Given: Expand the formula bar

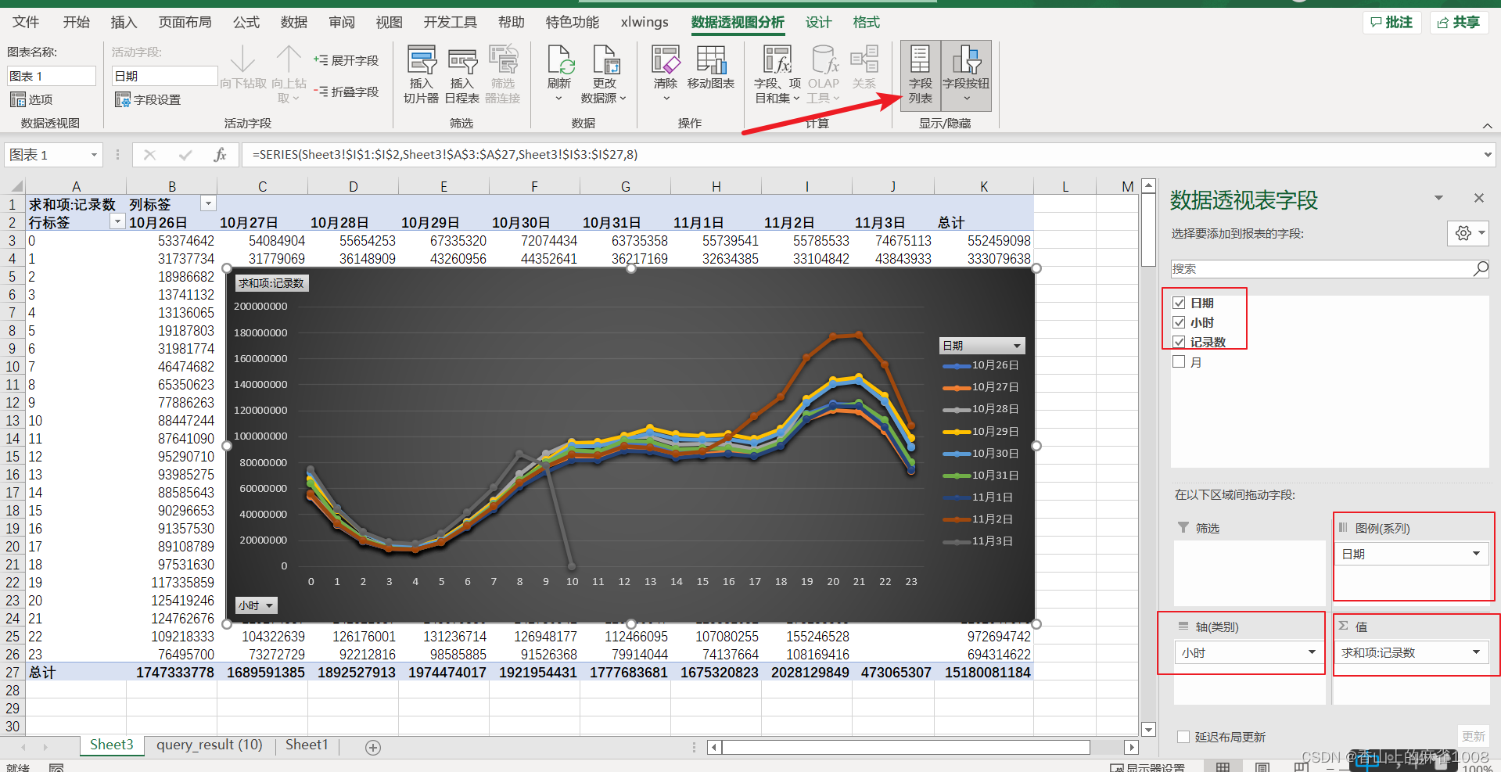Looking at the screenshot, I should 1488,155.
